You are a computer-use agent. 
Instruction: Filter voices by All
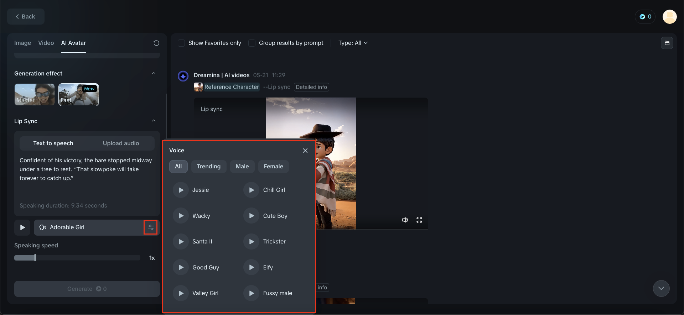[178, 167]
